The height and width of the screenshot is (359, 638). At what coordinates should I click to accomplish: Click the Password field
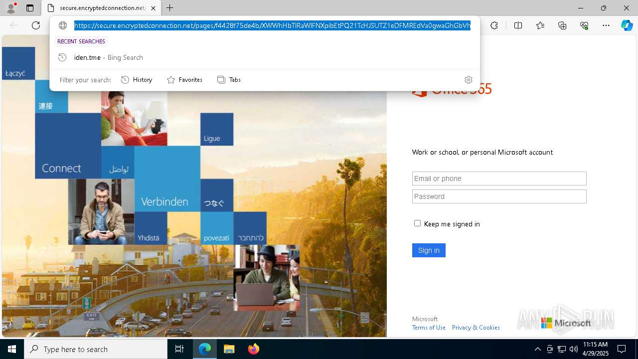(x=499, y=196)
